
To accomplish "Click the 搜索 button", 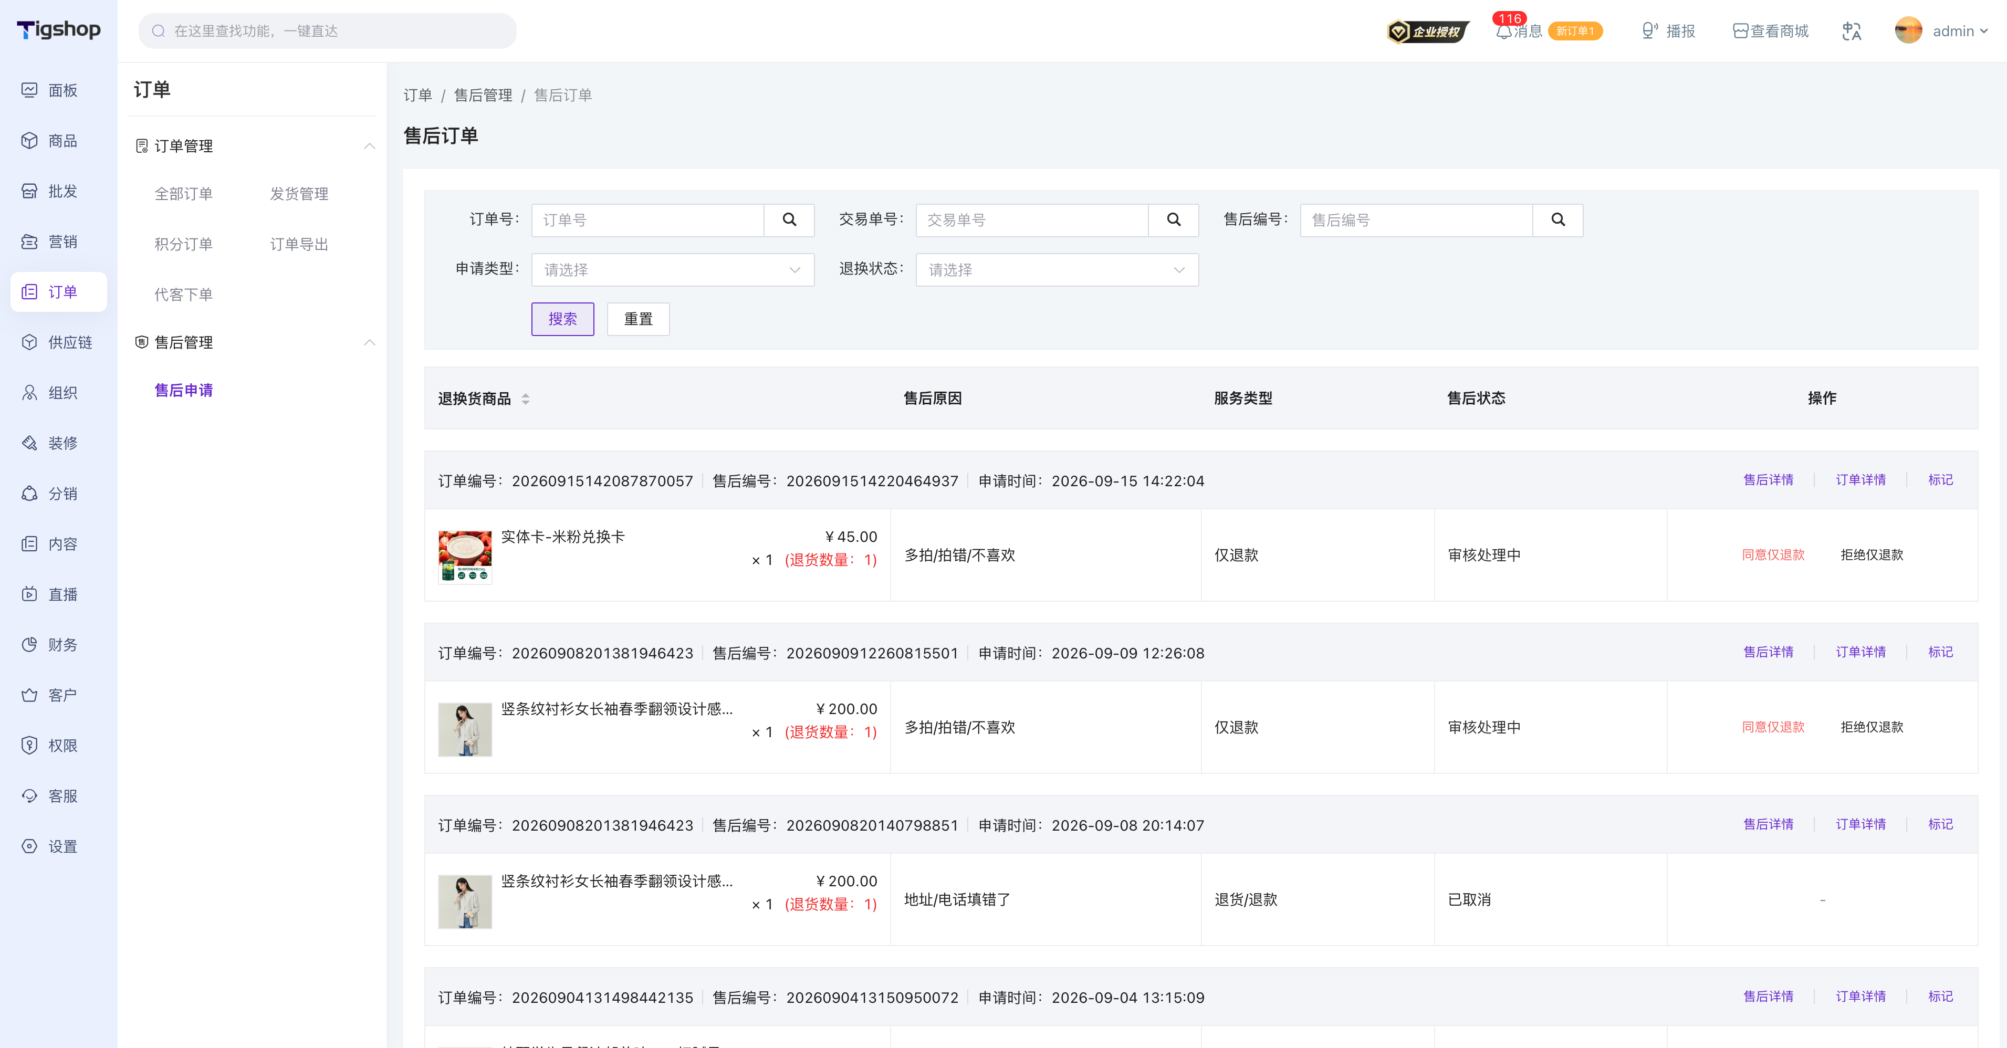I will click(562, 319).
